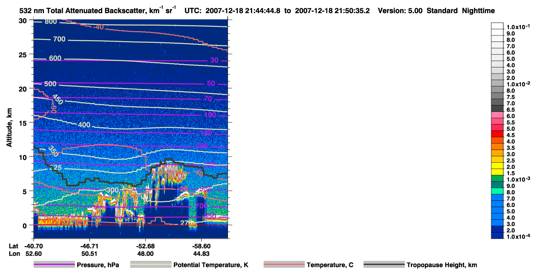Click the 30 hPa pressure contour label
The image size is (534, 274).
tap(214, 60)
